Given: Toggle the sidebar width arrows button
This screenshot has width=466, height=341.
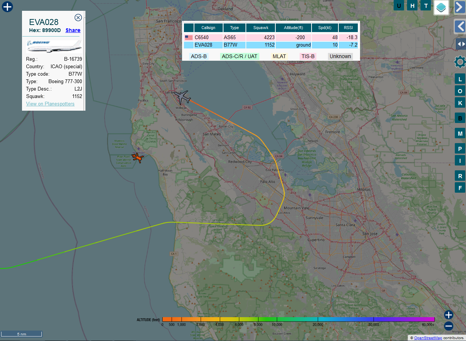Looking at the screenshot, I should tap(461, 44).
